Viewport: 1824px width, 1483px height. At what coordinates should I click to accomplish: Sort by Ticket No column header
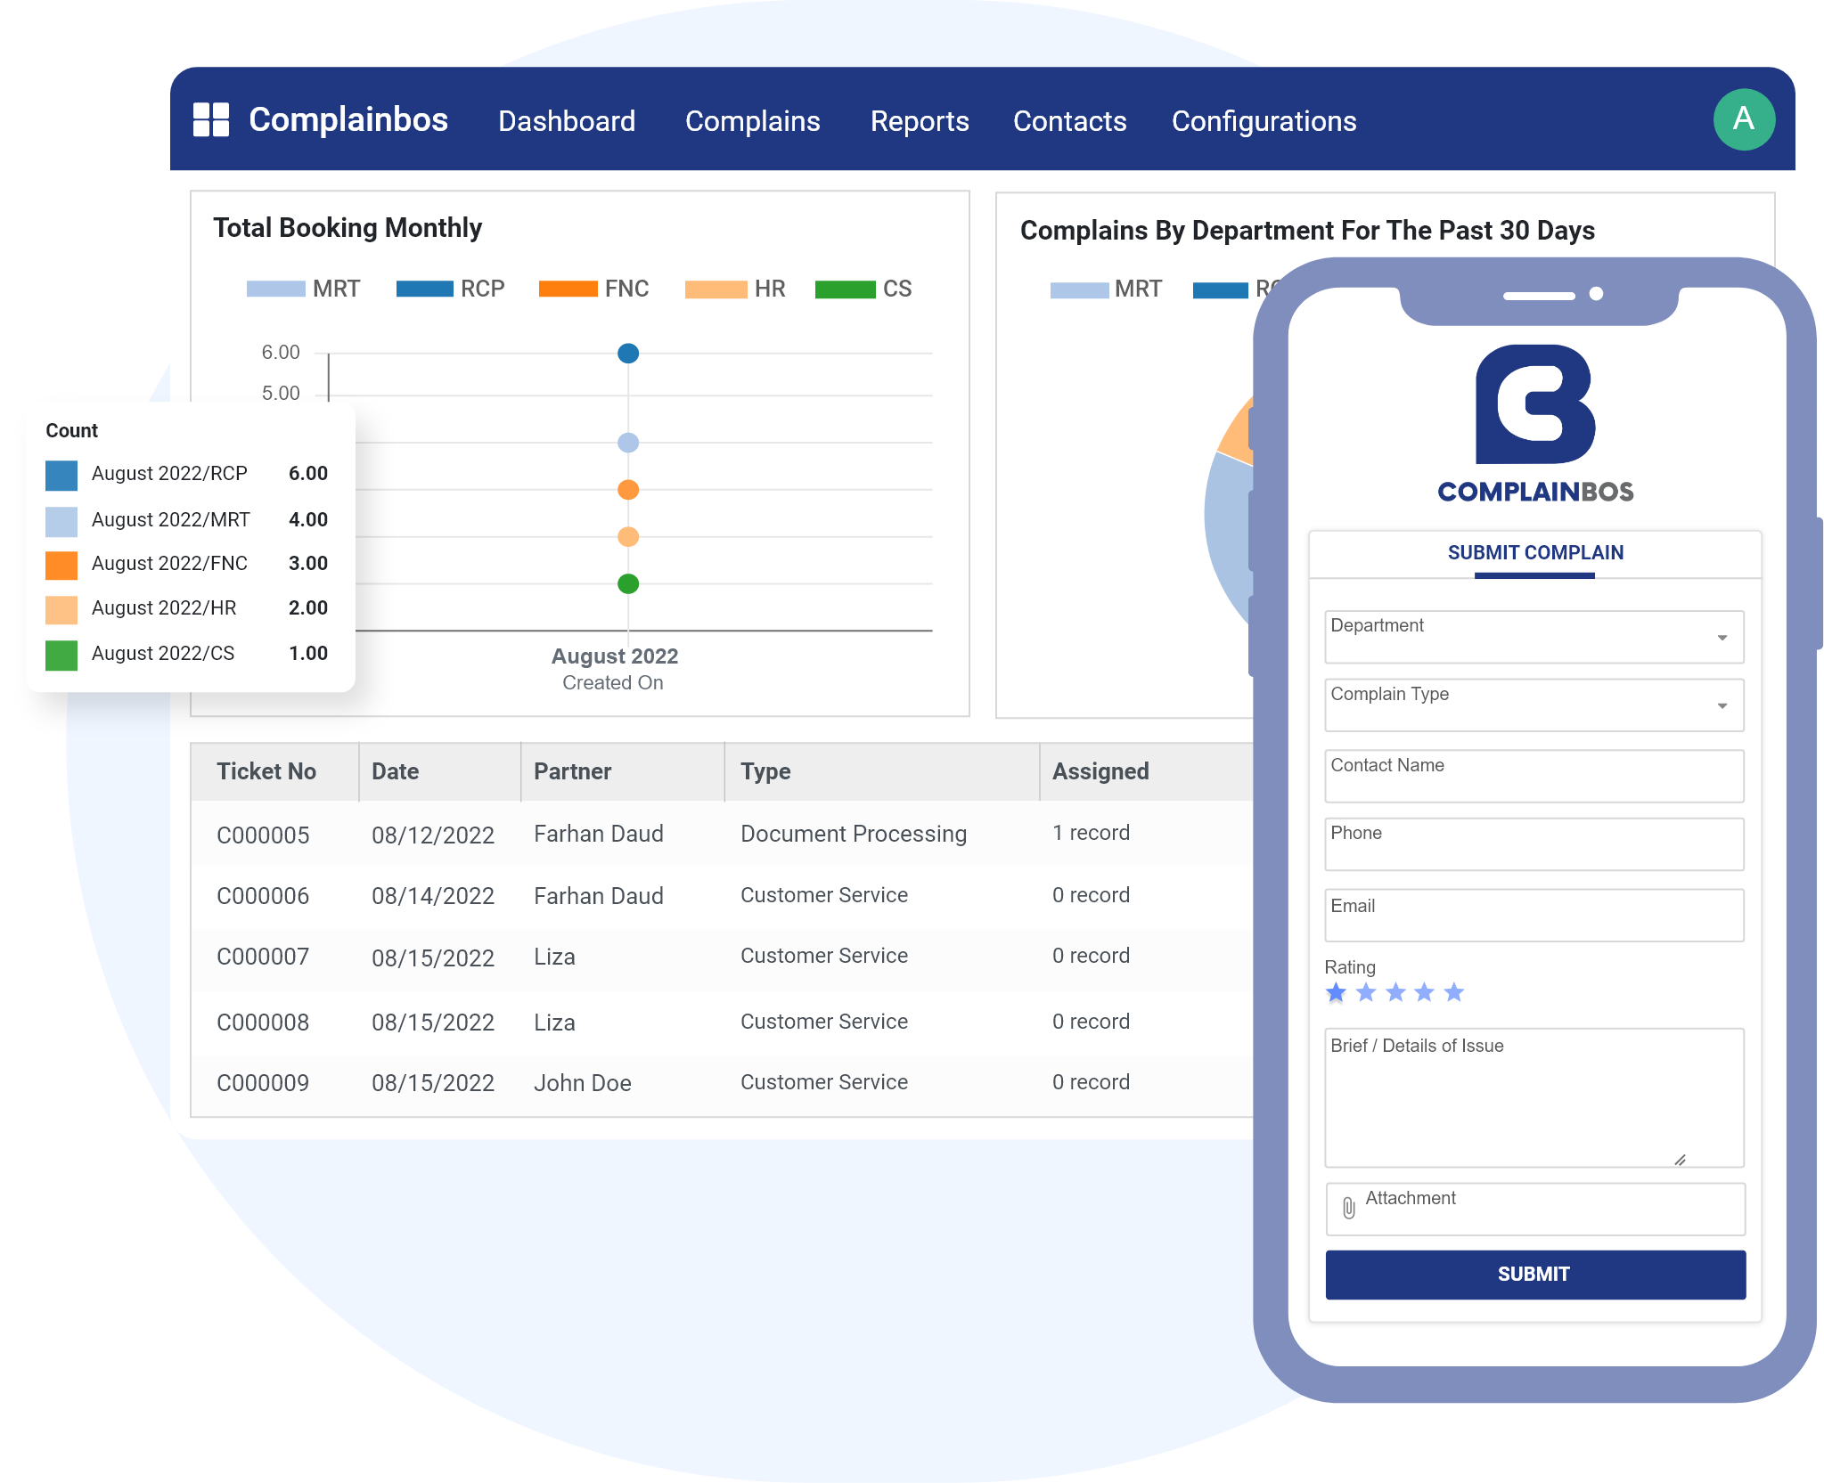point(266,771)
